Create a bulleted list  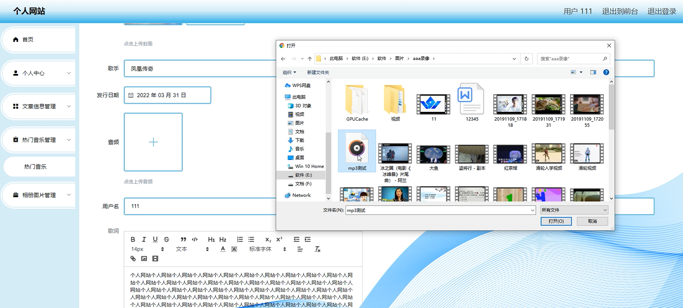(251, 239)
